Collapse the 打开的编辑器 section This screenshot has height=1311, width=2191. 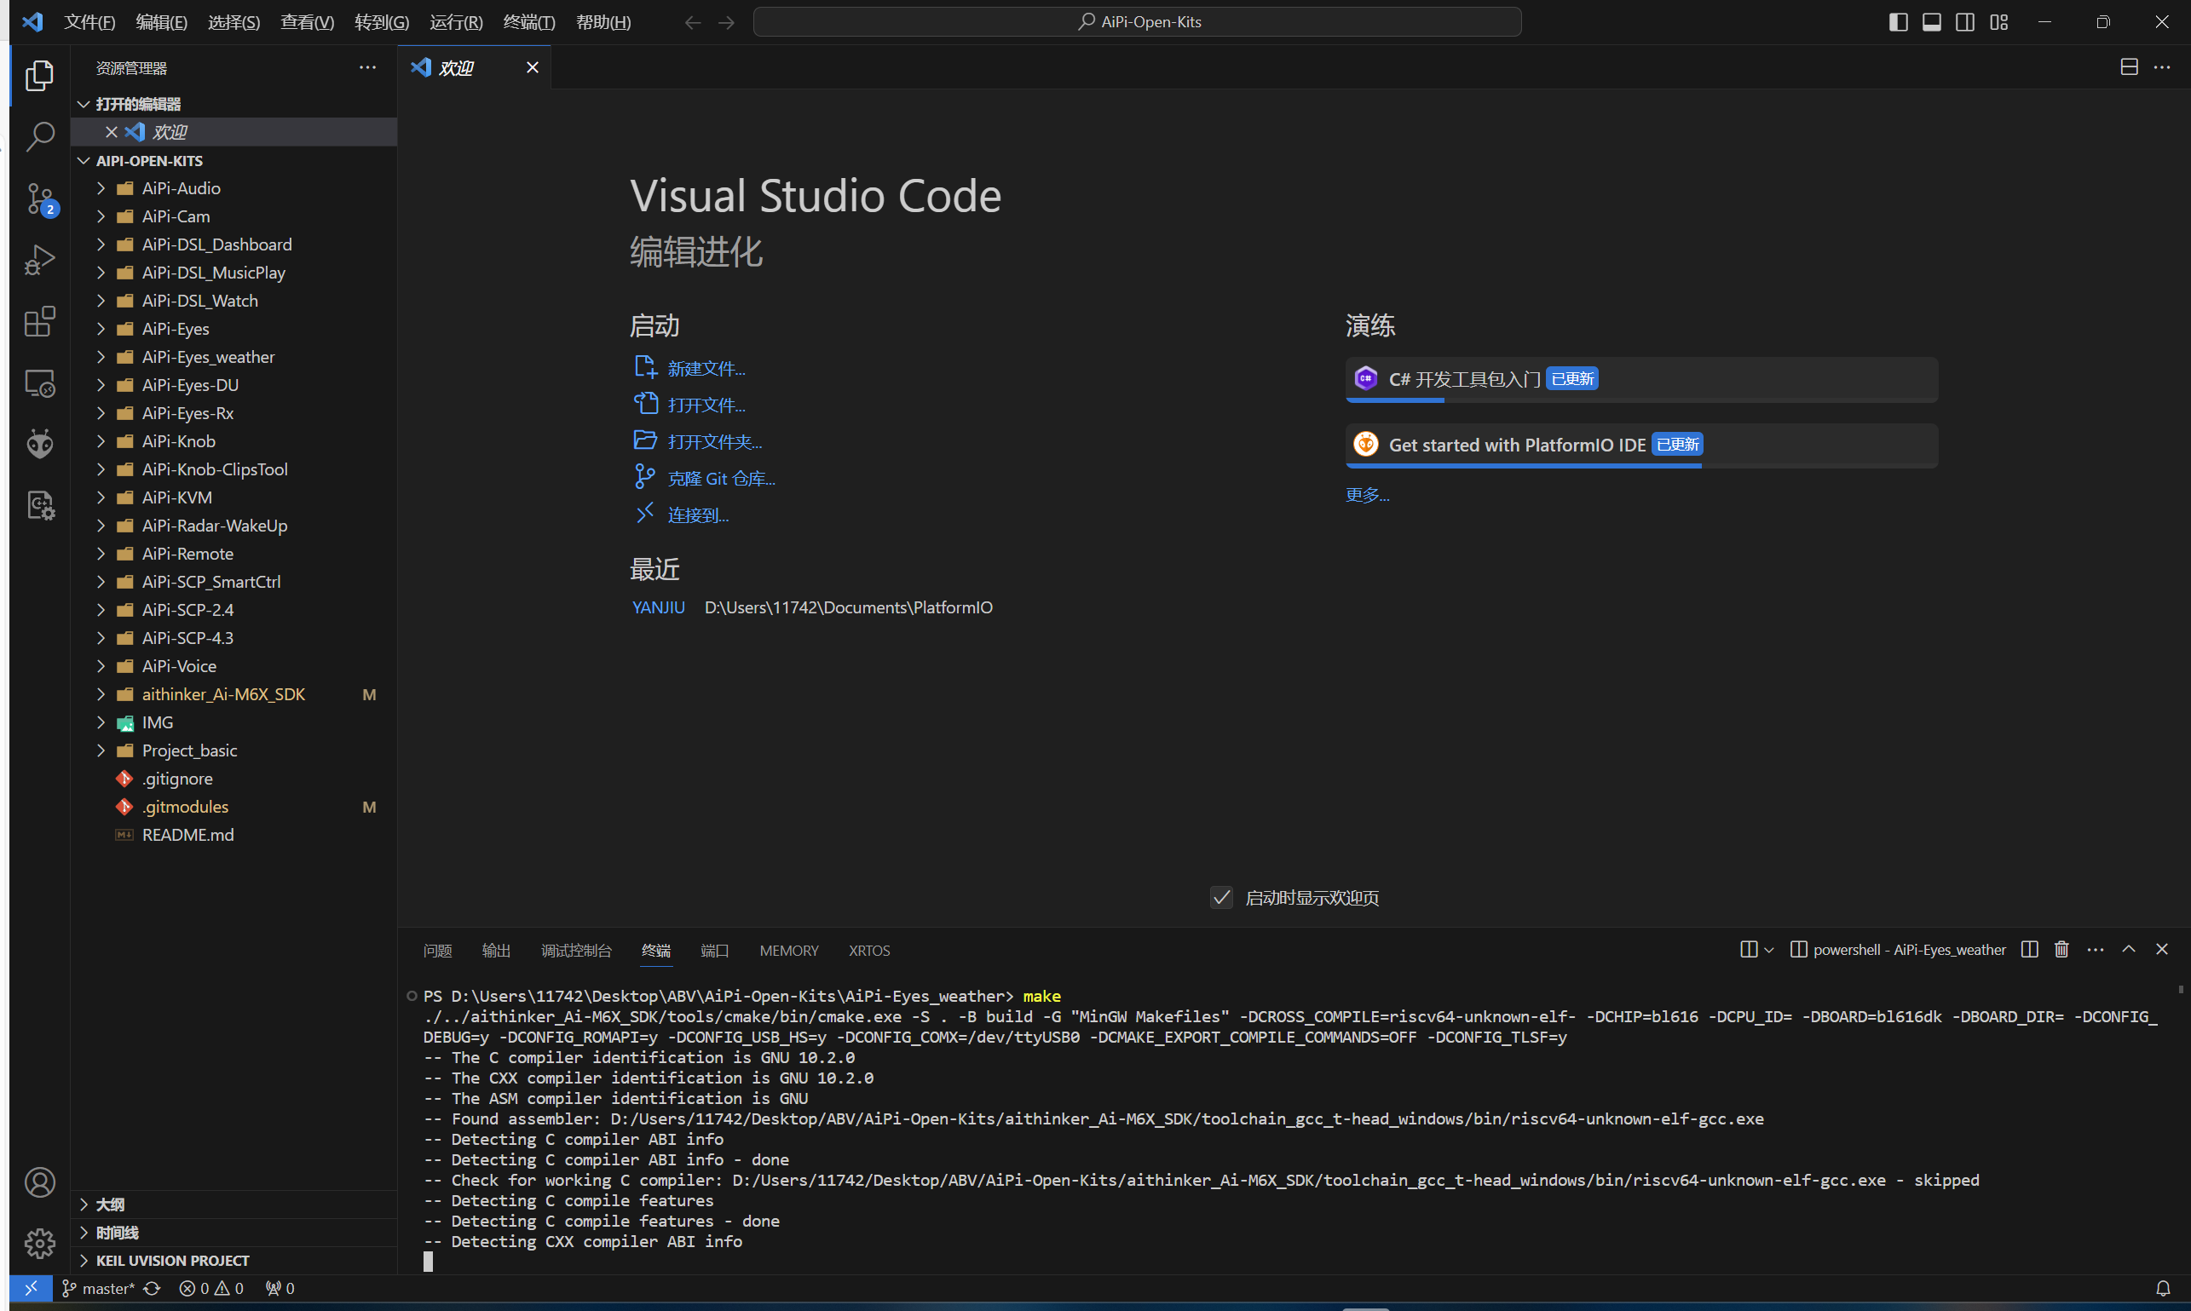coord(234,104)
